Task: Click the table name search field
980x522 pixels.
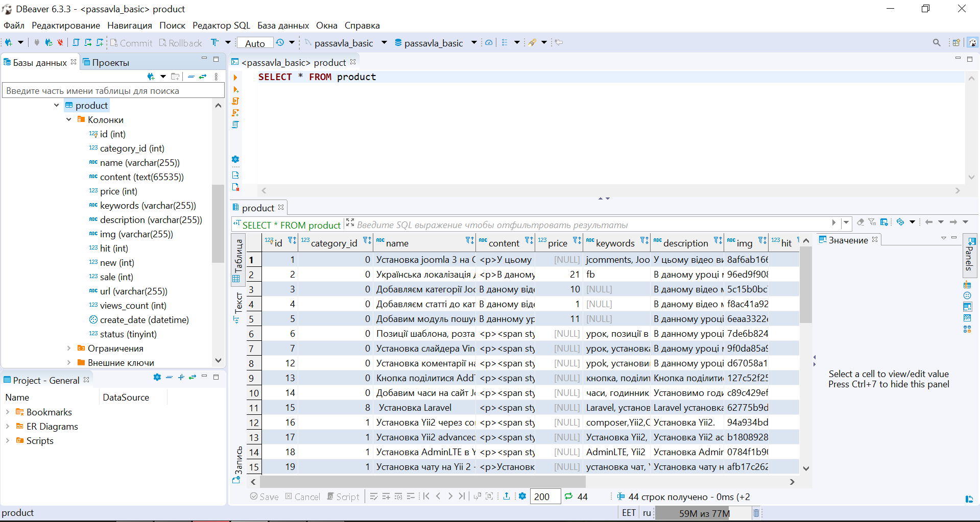Action: [113, 90]
